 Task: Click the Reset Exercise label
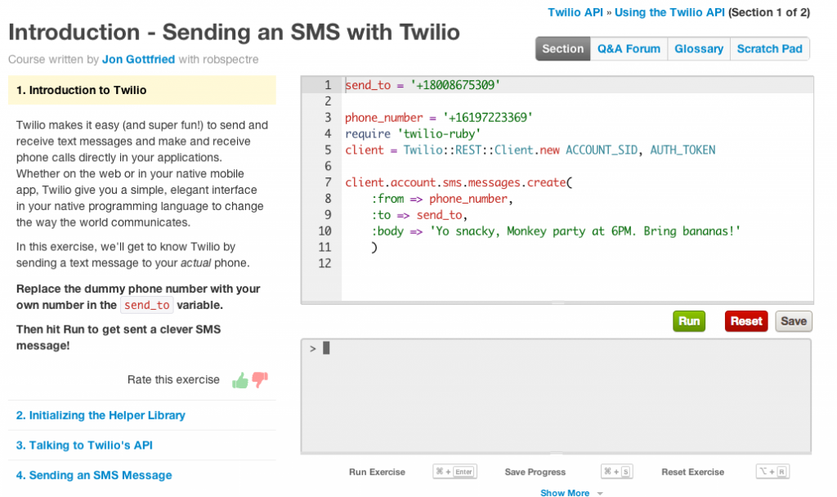click(692, 472)
